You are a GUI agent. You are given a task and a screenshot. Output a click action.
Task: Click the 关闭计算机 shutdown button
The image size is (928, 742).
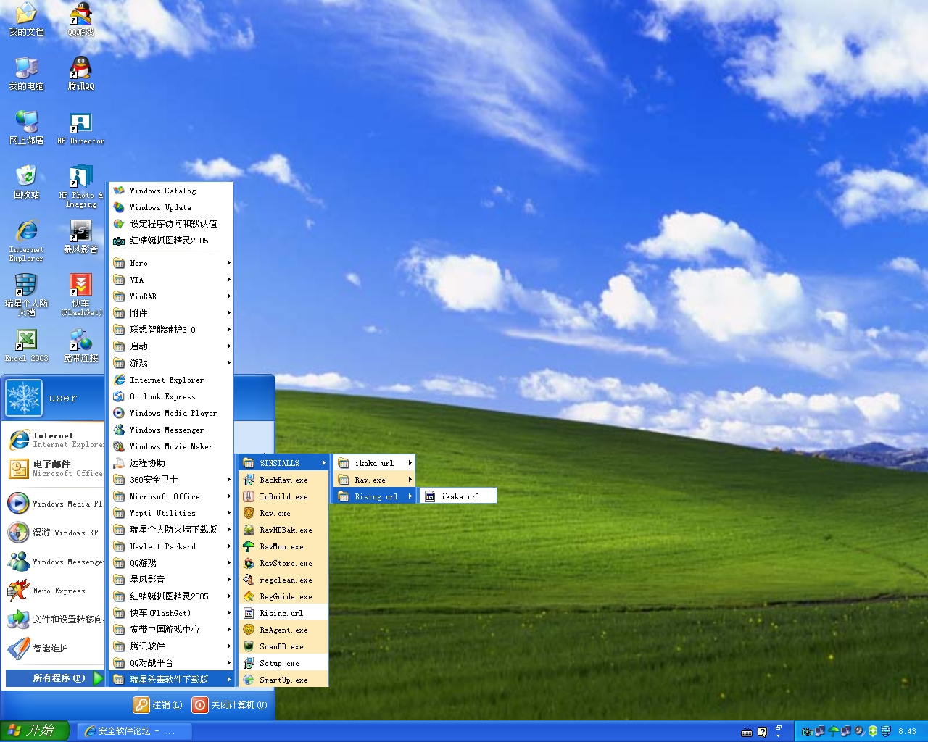click(x=230, y=705)
